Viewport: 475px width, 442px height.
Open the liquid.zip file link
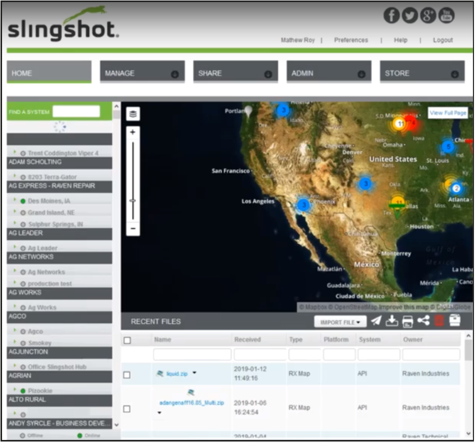[177, 374]
